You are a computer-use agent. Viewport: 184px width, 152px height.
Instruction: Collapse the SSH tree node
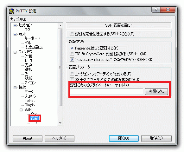(x=21, y=110)
